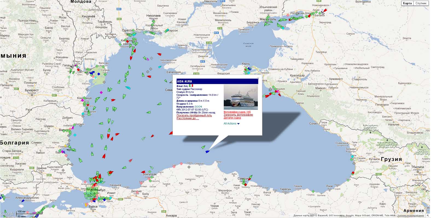Click the yellow vessel marker near Бурса
The height and width of the screenshot is (218, 431).
[x=86, y=204]
